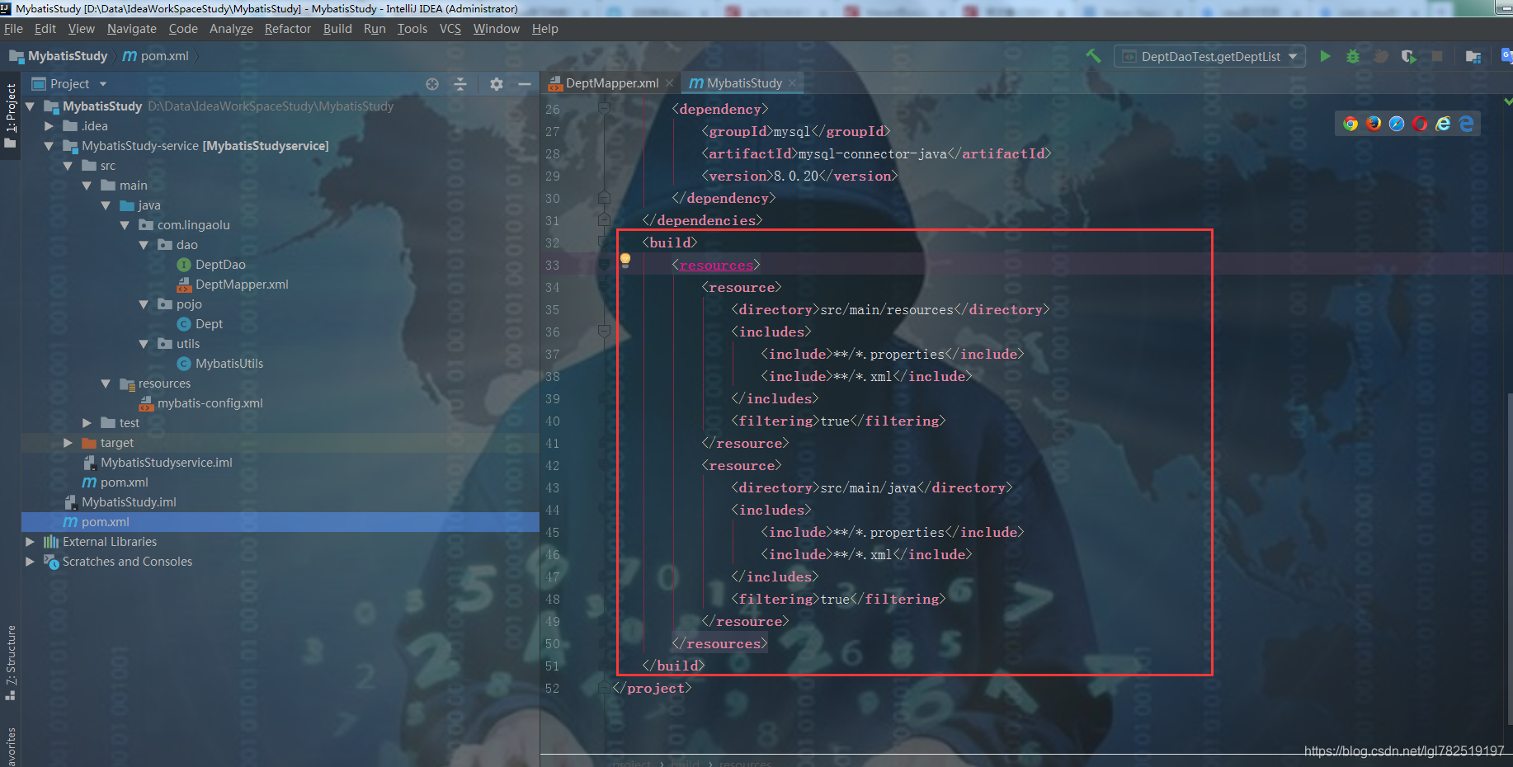This screenshot has height=767, width=1513.
Task: Click the yellow intention lightbulb on line 33
Action: [625, 261]
